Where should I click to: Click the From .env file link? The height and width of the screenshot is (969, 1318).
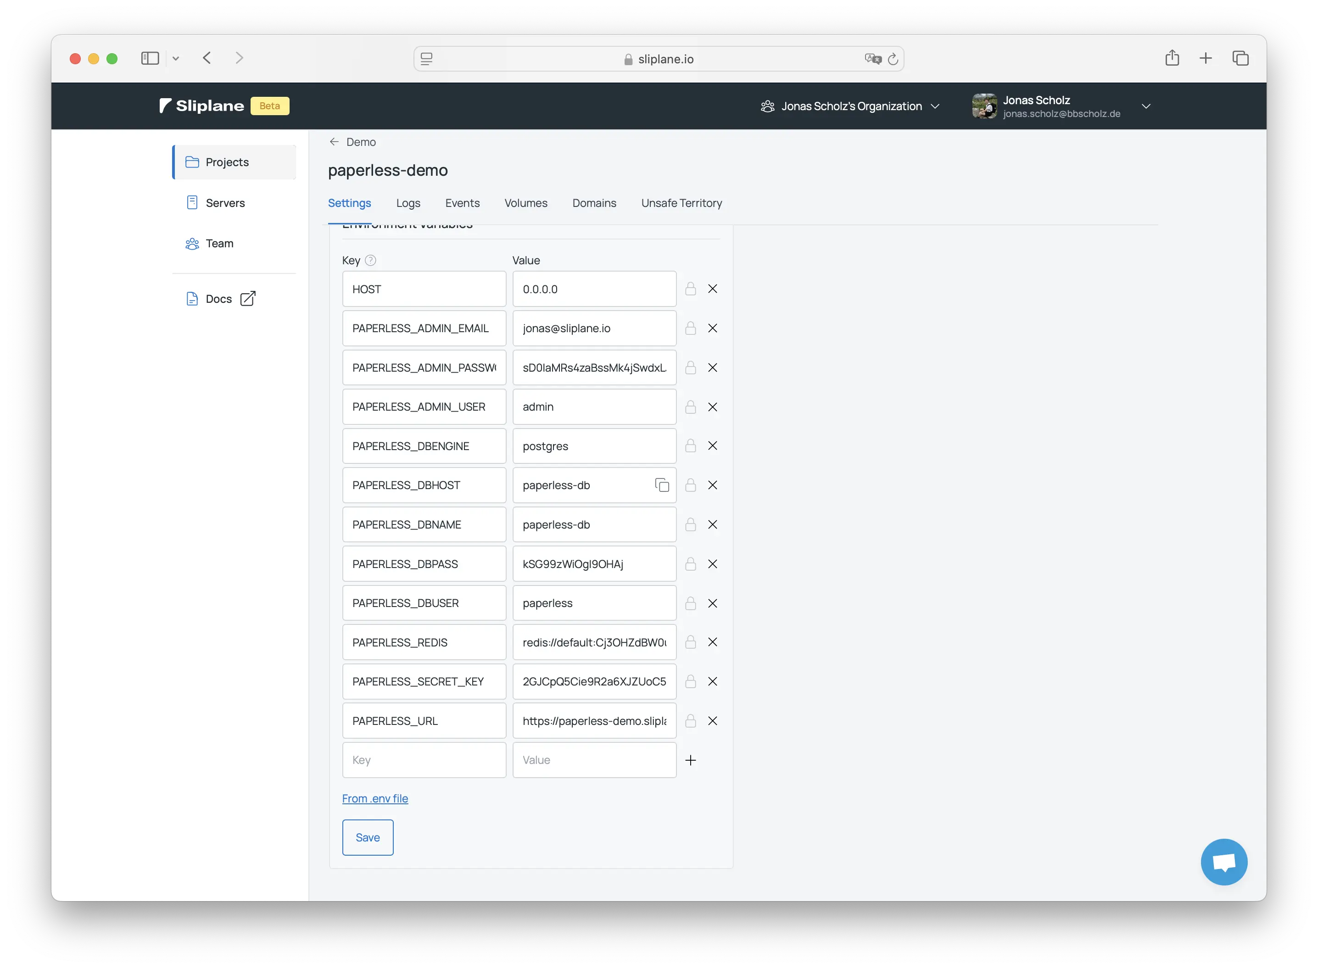[x=375, y=798]
